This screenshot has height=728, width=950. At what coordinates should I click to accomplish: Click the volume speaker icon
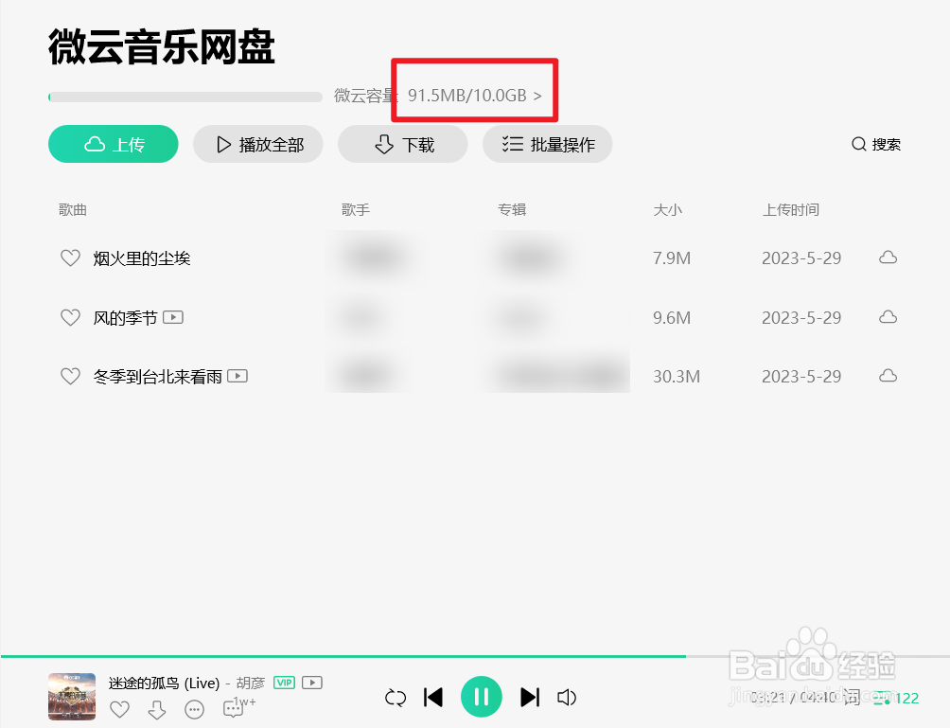567,698
